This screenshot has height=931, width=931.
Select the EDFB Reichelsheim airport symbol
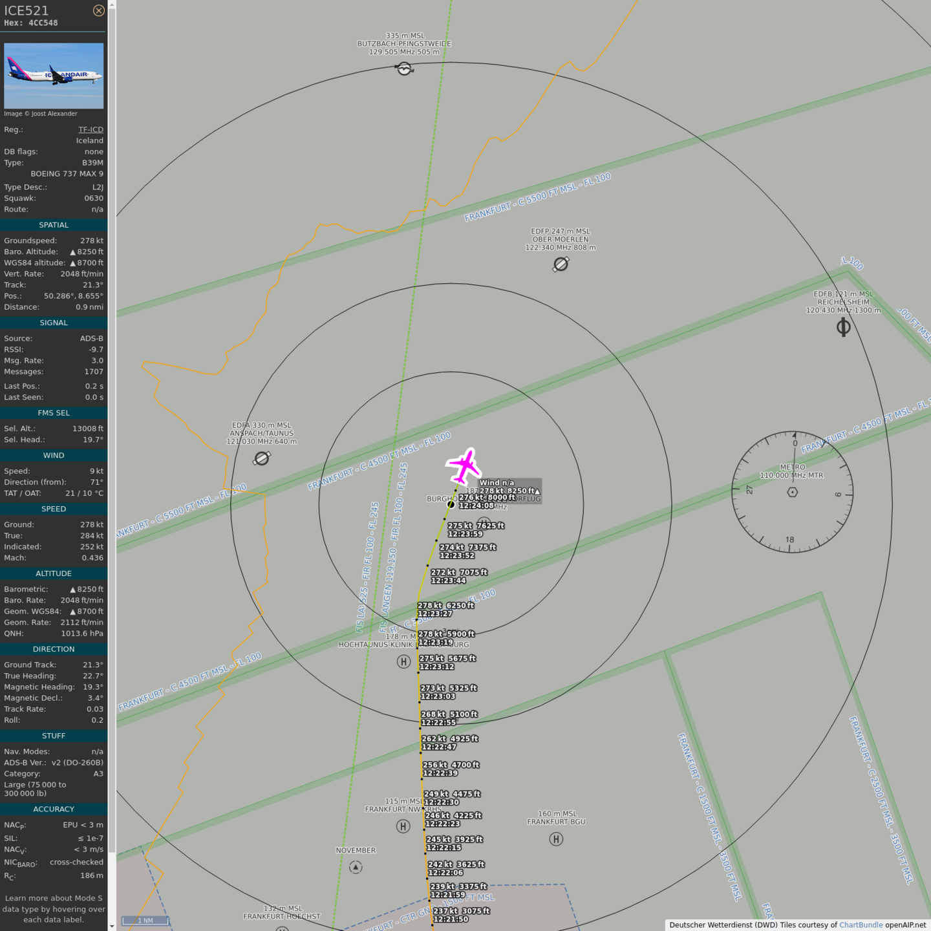pos(843,327)
